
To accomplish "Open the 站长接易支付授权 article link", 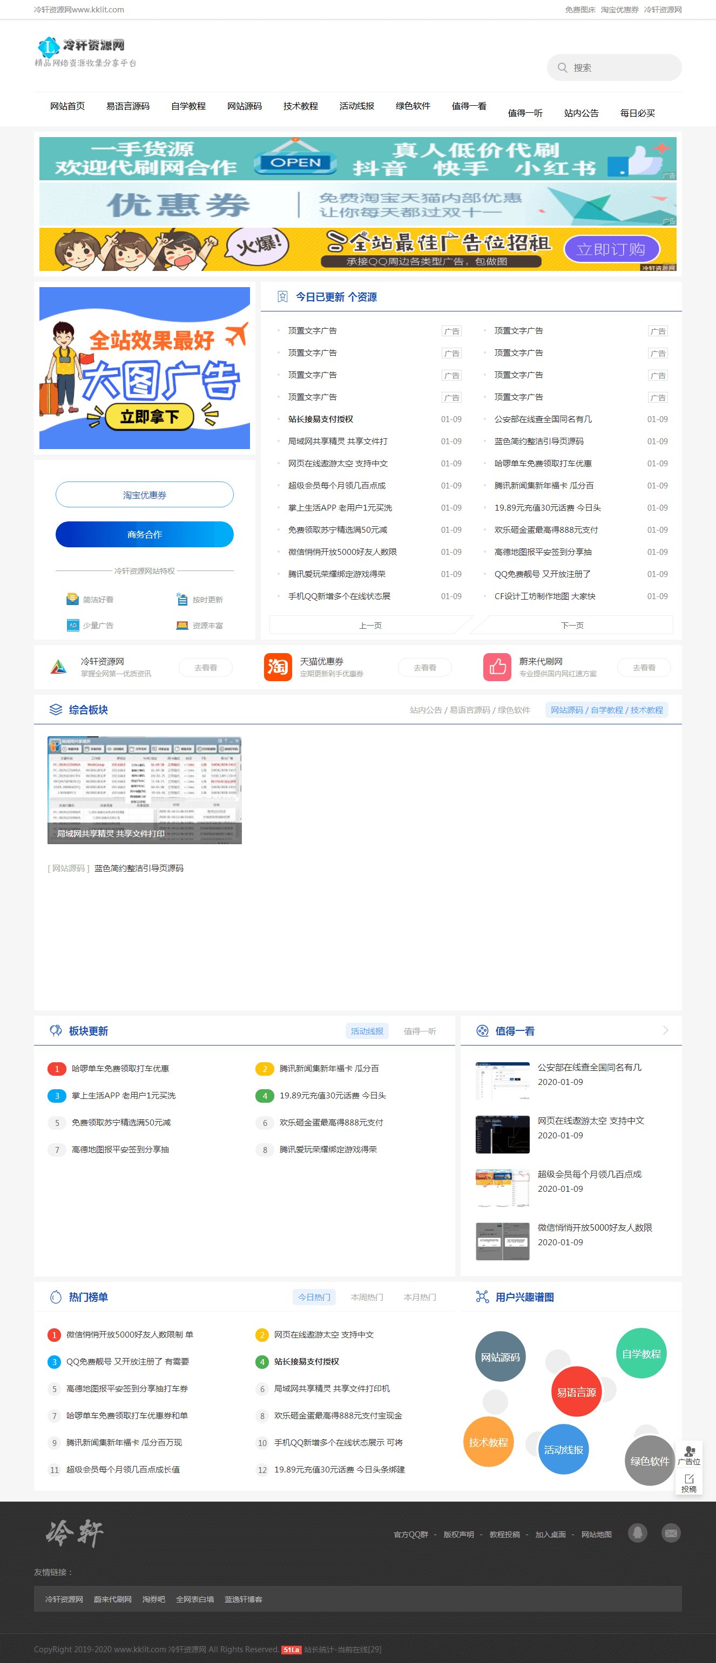I will click(321, 419).
